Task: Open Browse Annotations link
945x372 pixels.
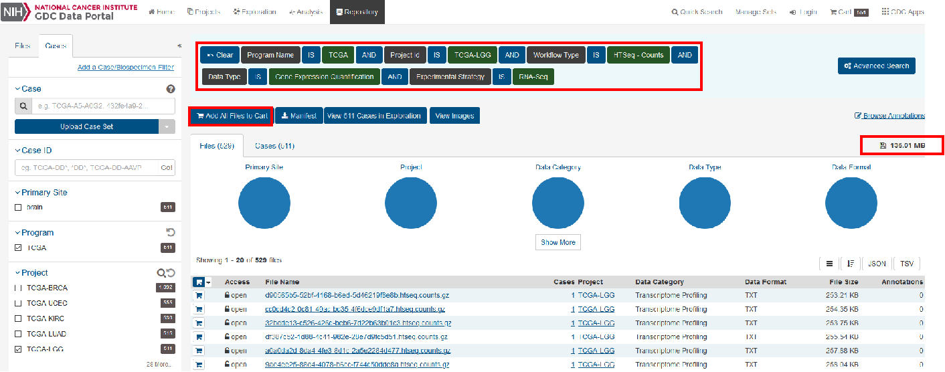Action: pyautogui.click(x=889, y=116)
